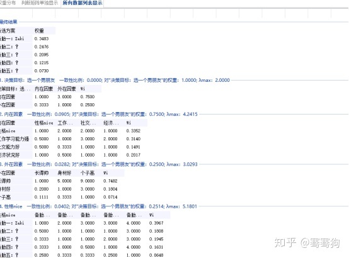Select Wi cell 0.2500 in the 决策目标 table
This screenshot has height=258, width=349.
(88, 104)
